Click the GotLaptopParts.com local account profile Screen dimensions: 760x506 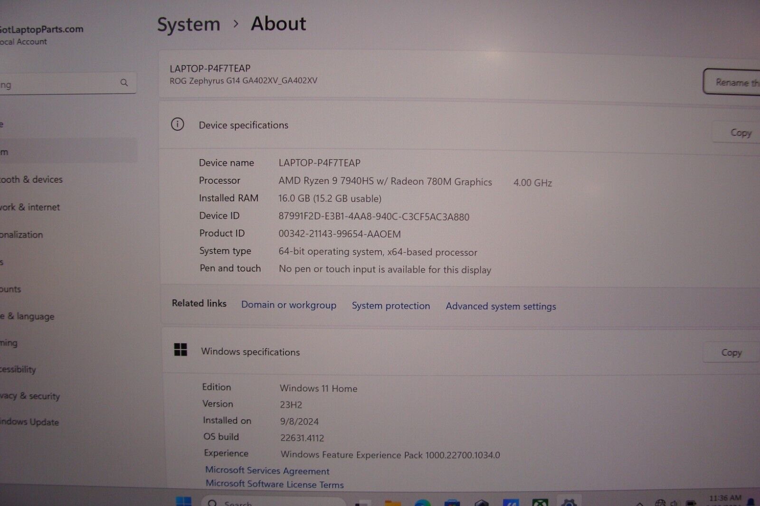coord(42,35)
